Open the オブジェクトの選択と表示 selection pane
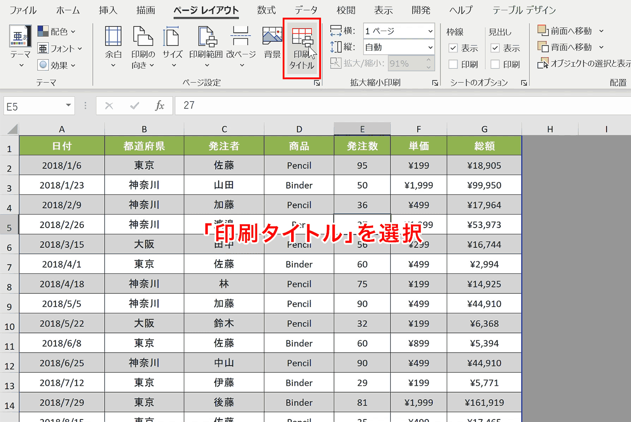 coord(584,64)
